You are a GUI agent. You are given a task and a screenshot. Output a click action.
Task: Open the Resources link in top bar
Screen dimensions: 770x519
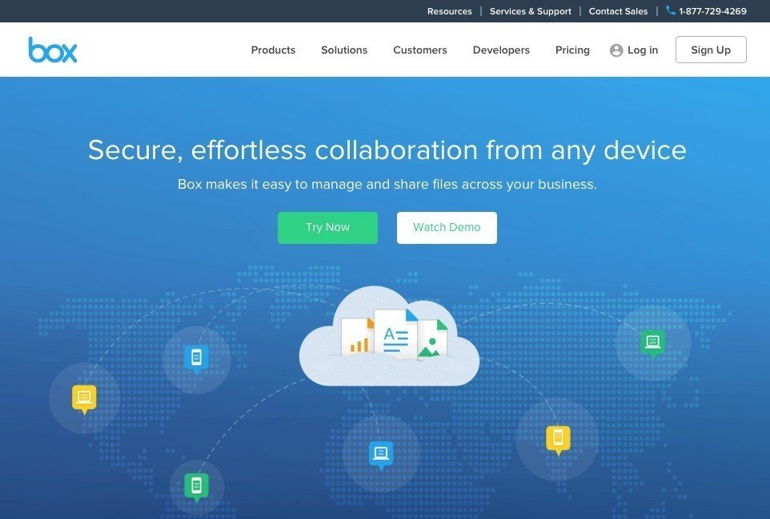coord(449,10)
